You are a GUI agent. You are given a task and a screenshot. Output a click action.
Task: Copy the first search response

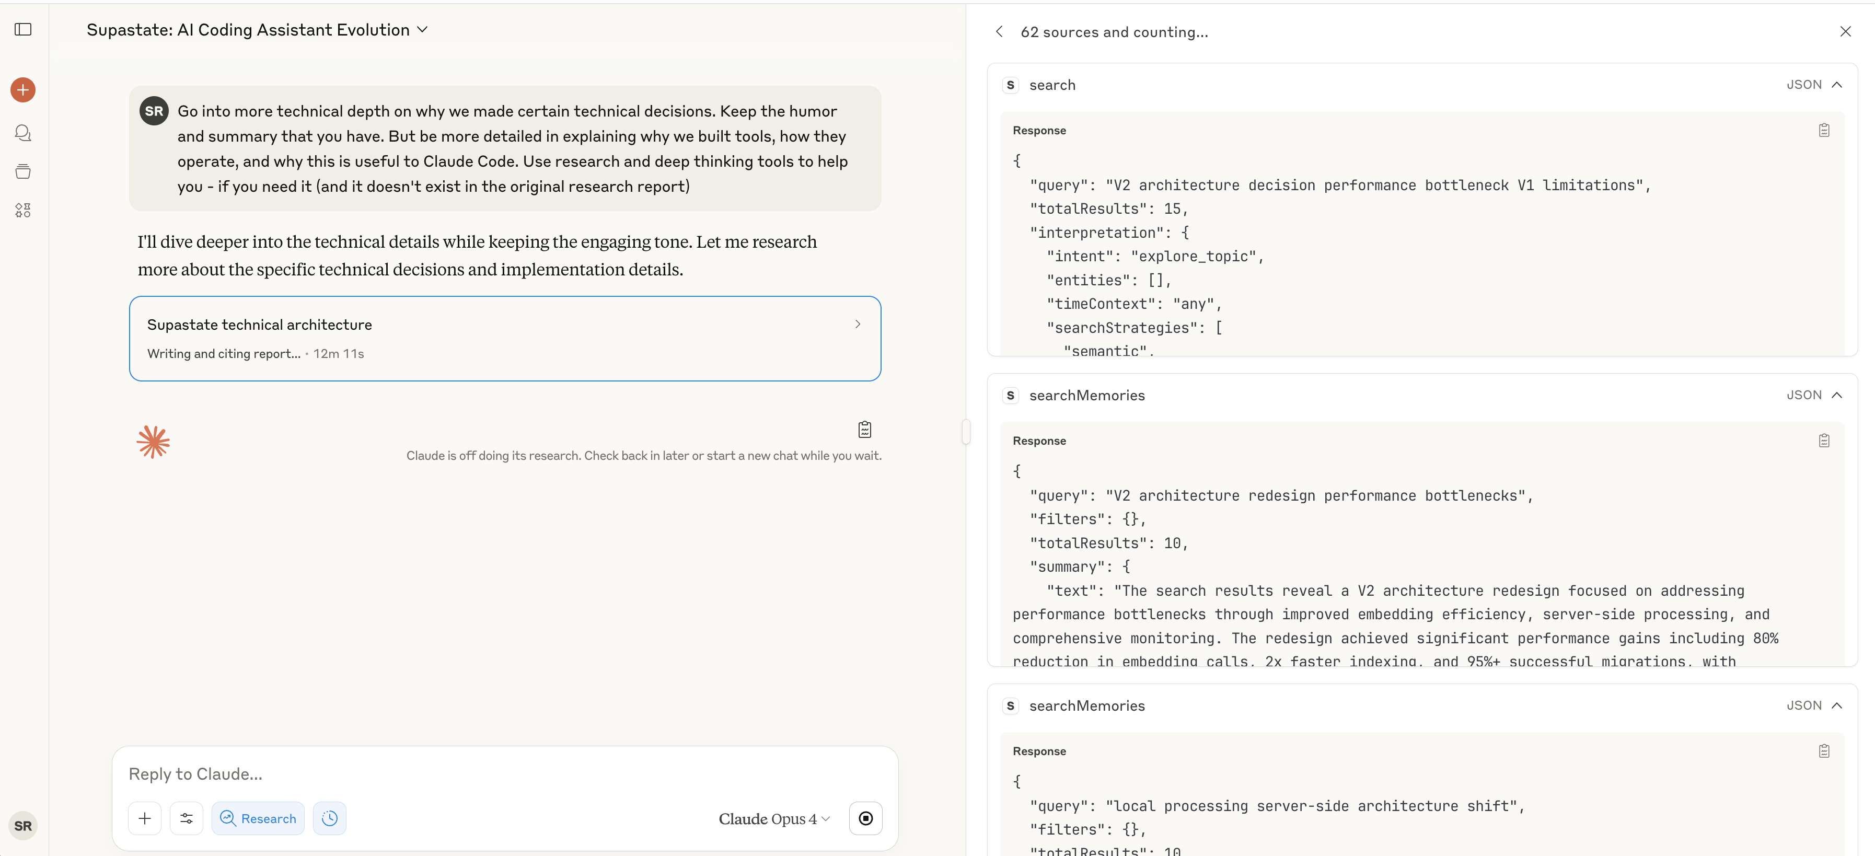point(1823,130)
